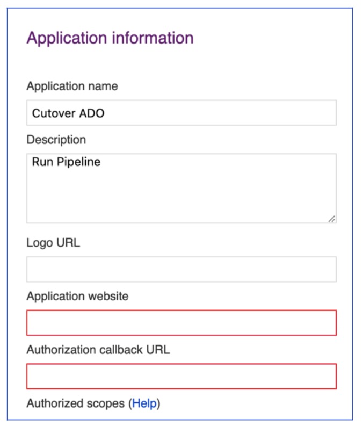
Task: Click the 'Application information' heading
Action: click(110, 38)
